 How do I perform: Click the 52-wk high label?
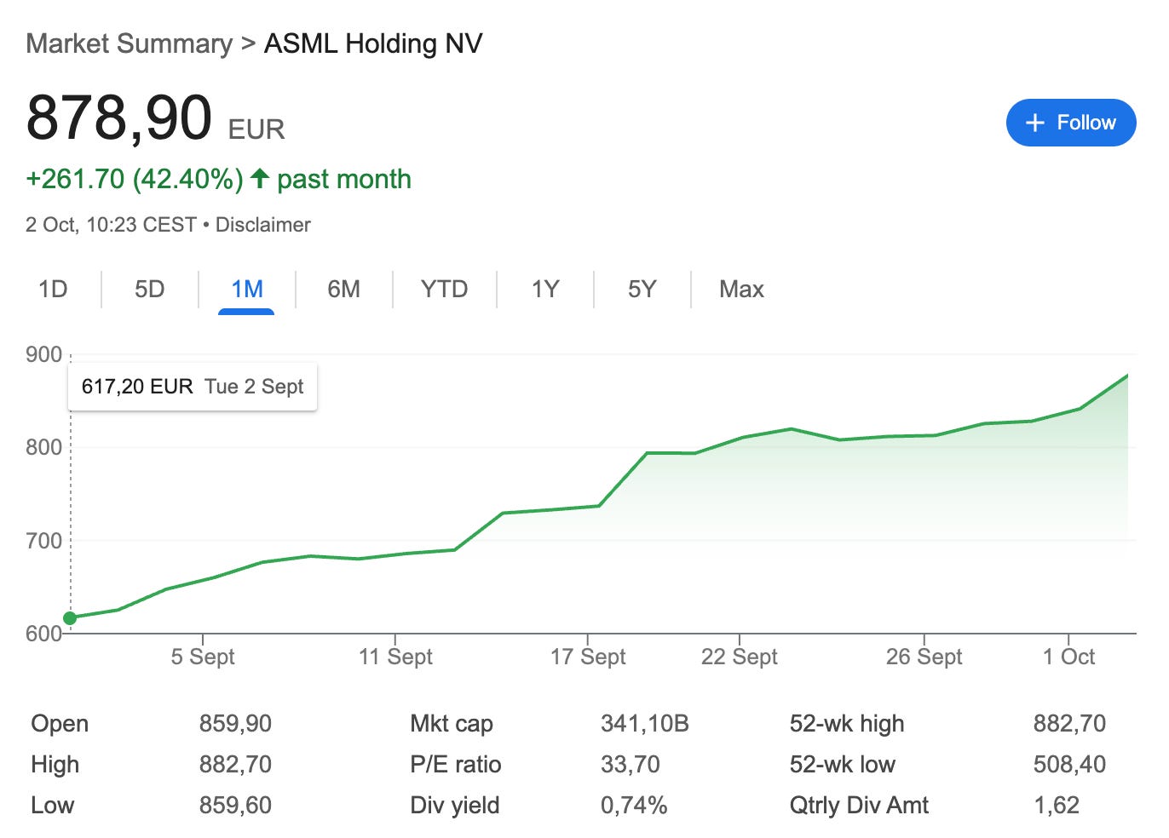[x=847, y=724]
